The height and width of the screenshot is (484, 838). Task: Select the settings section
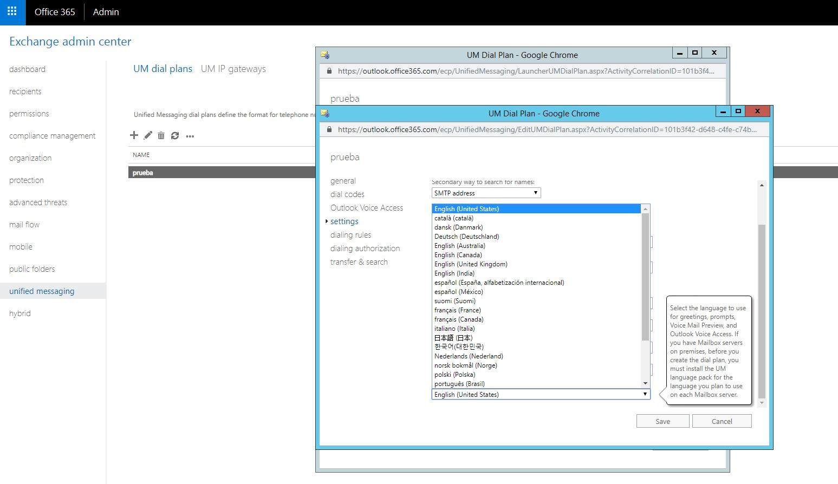(345, 221)
